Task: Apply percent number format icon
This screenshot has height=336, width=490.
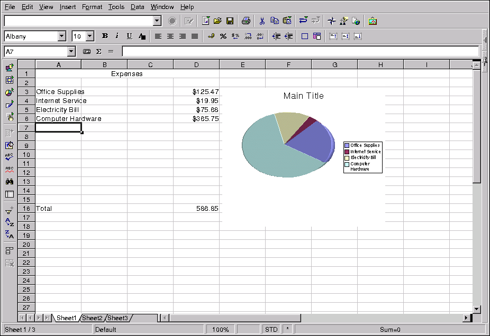Action: click(223, 36)
